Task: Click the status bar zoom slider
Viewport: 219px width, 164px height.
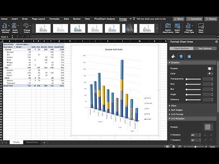Action: click(195, 147)
